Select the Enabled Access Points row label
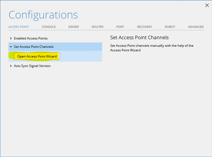This screenshot has height=157, width=212. click(x=31, y=39)
